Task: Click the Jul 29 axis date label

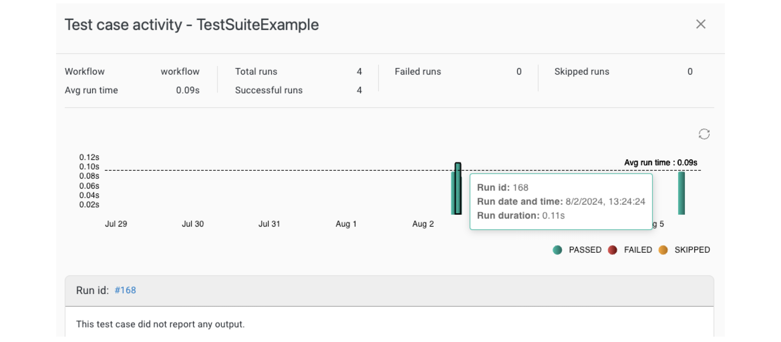Action: pyautogui.click(x=116, y=224)
